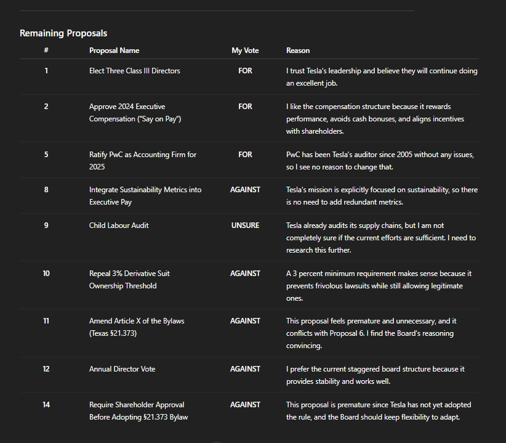Select the 'Annual Director Vote' proposal name

[x=122, y=369]
